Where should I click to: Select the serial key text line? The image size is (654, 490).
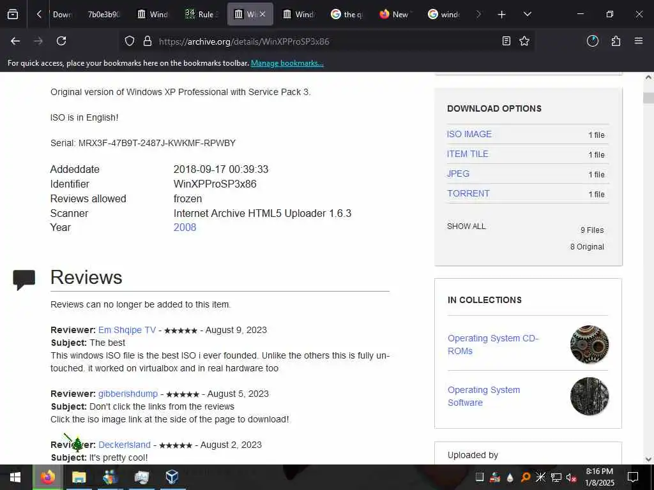pos(143,144)
